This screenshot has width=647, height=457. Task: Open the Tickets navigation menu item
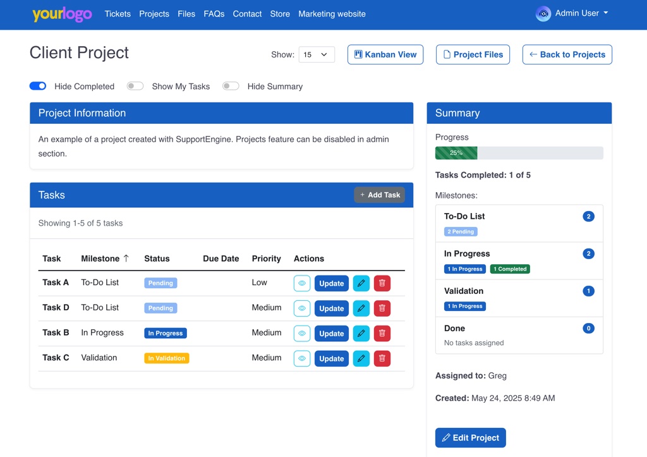pos(118,14)
